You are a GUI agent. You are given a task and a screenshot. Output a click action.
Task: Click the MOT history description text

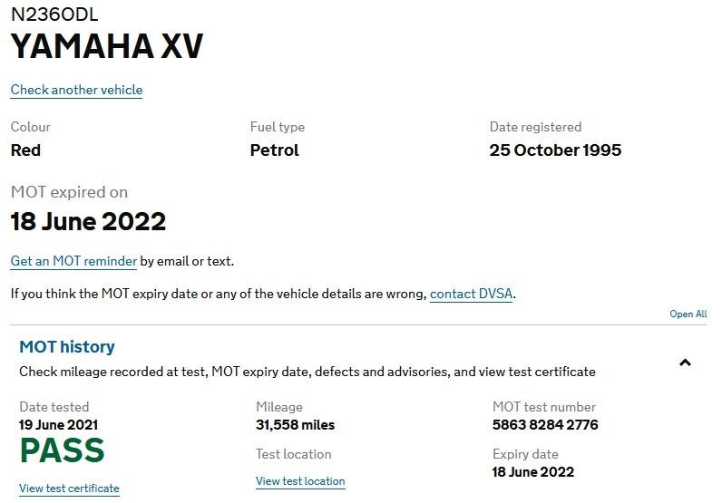point(307,372)
